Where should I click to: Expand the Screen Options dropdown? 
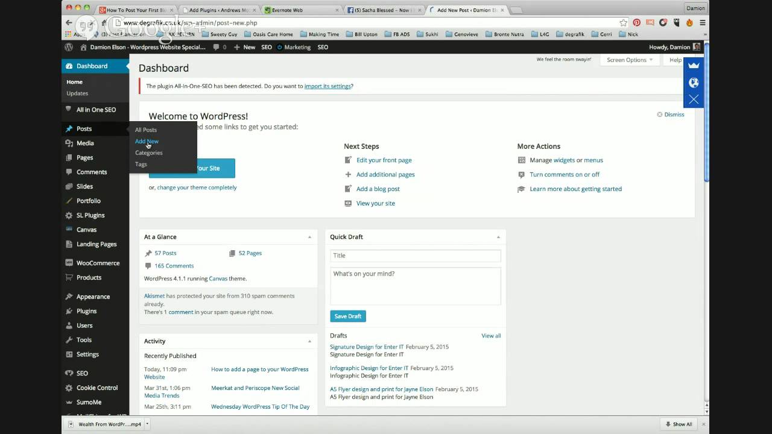tap(630, 60)
